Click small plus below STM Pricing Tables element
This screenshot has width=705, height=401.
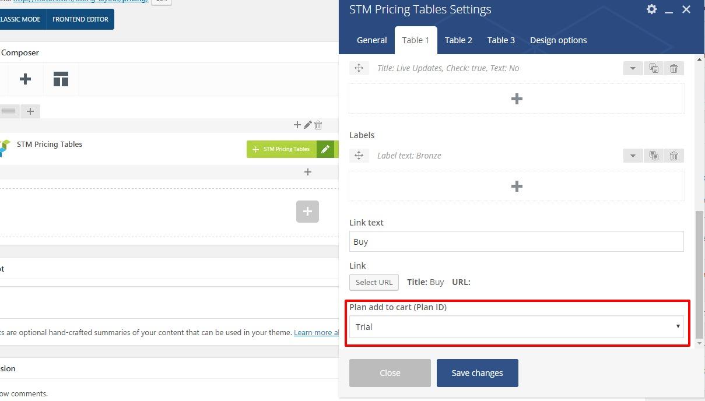pyautogui.click(x=308, y=172)
